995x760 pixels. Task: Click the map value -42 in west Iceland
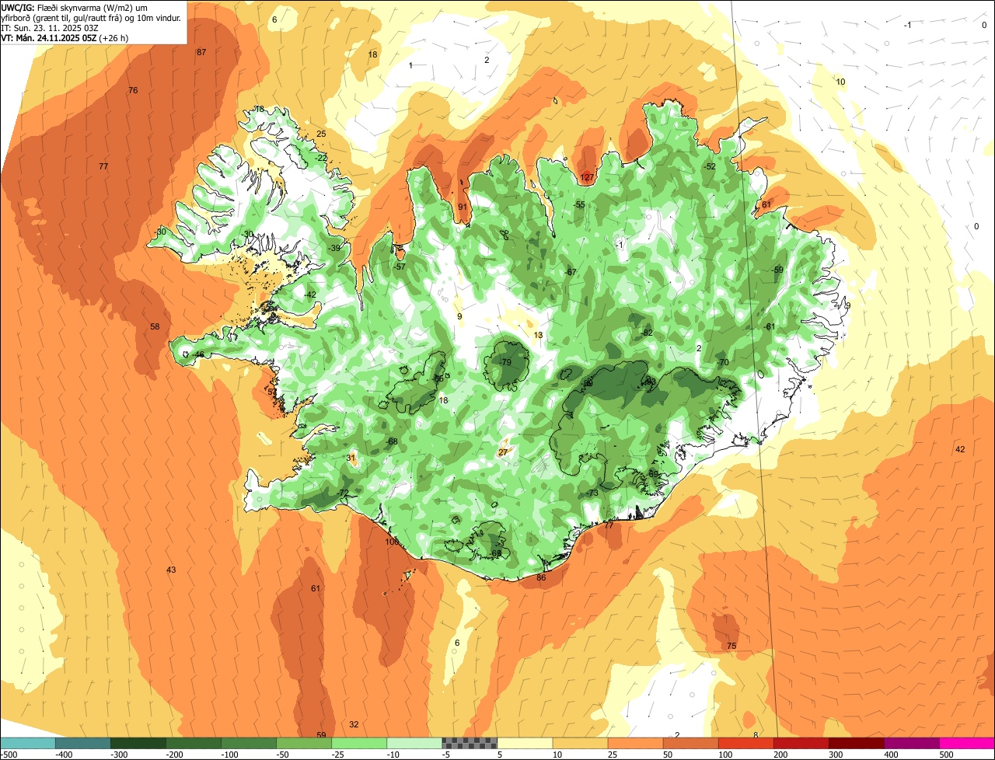click(310, 295)
